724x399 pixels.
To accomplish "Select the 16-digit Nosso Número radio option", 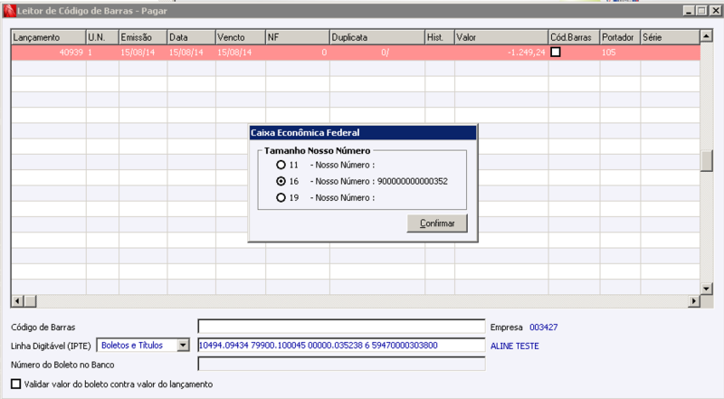I will 281,182.
